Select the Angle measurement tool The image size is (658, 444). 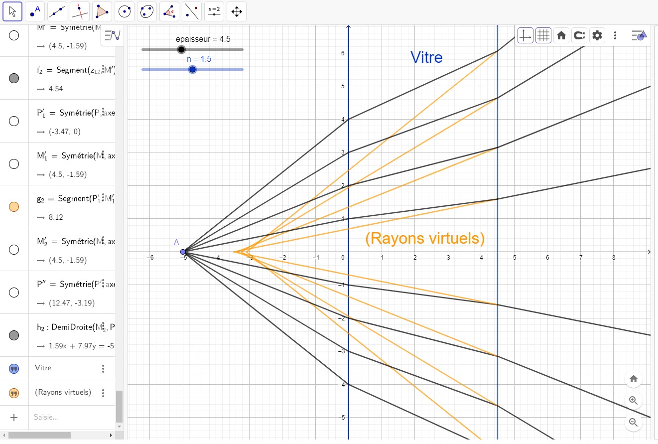point(169,11)
